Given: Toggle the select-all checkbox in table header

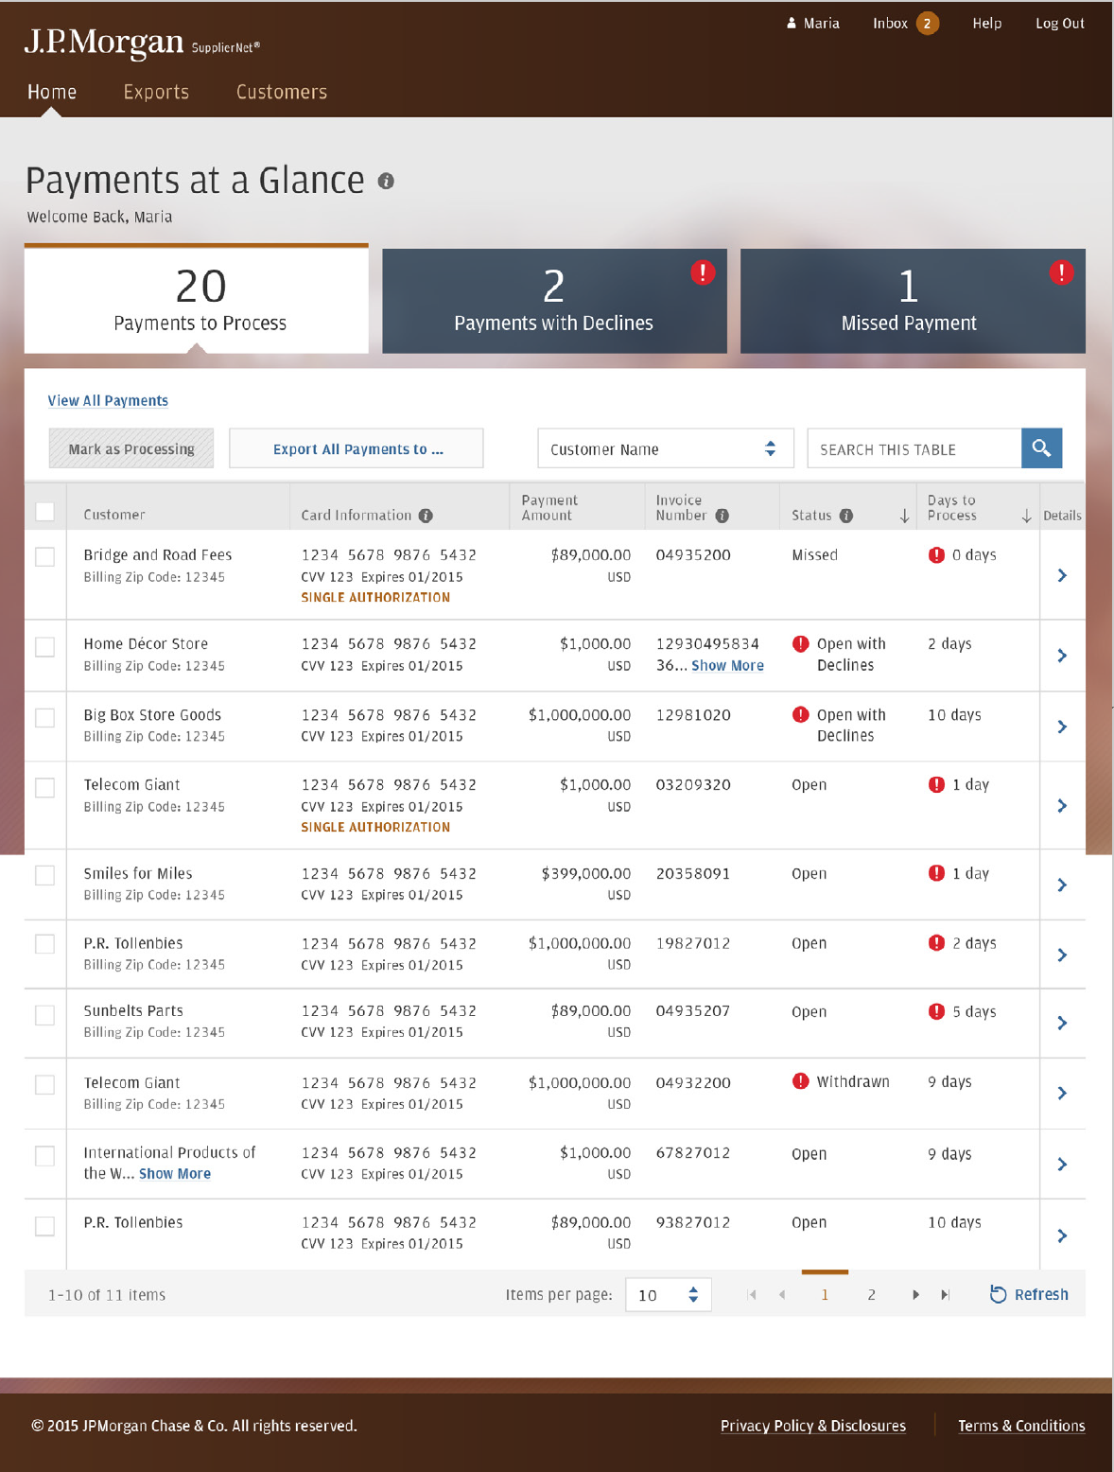Looking at the screenshot, I should click(44, 512).
